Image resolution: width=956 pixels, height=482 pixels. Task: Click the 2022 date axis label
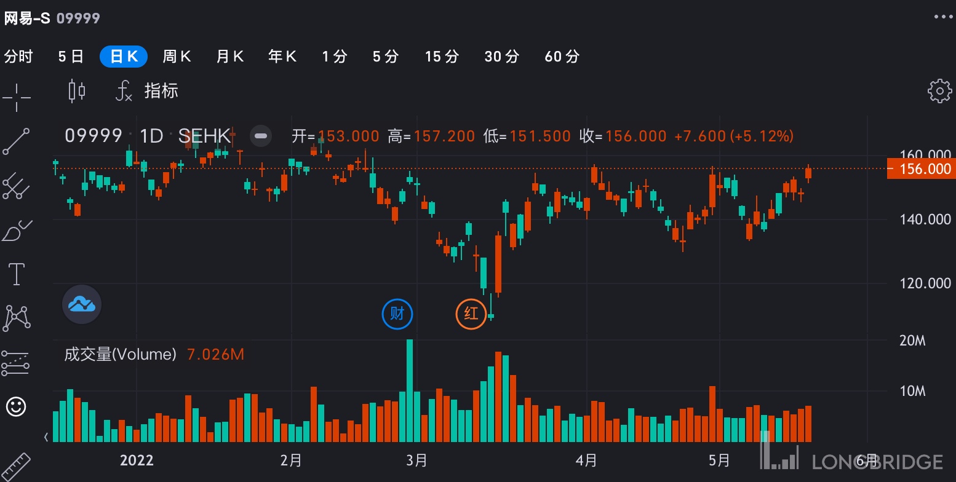point(137,460)
